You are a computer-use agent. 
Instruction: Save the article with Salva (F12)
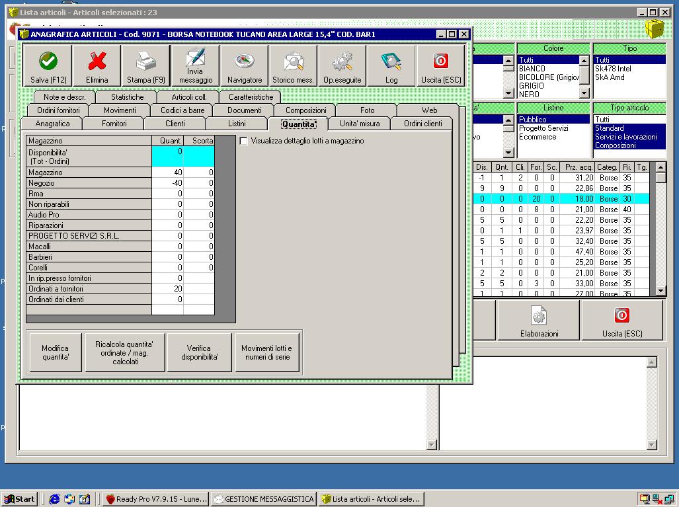coord(48,66)
